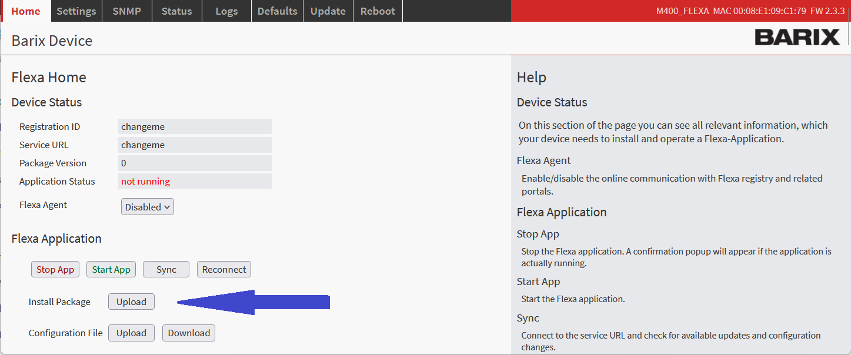851x355 pixels.
Task: Go to the Status tab
Action: pyautogui.click(x=176, y=11)
